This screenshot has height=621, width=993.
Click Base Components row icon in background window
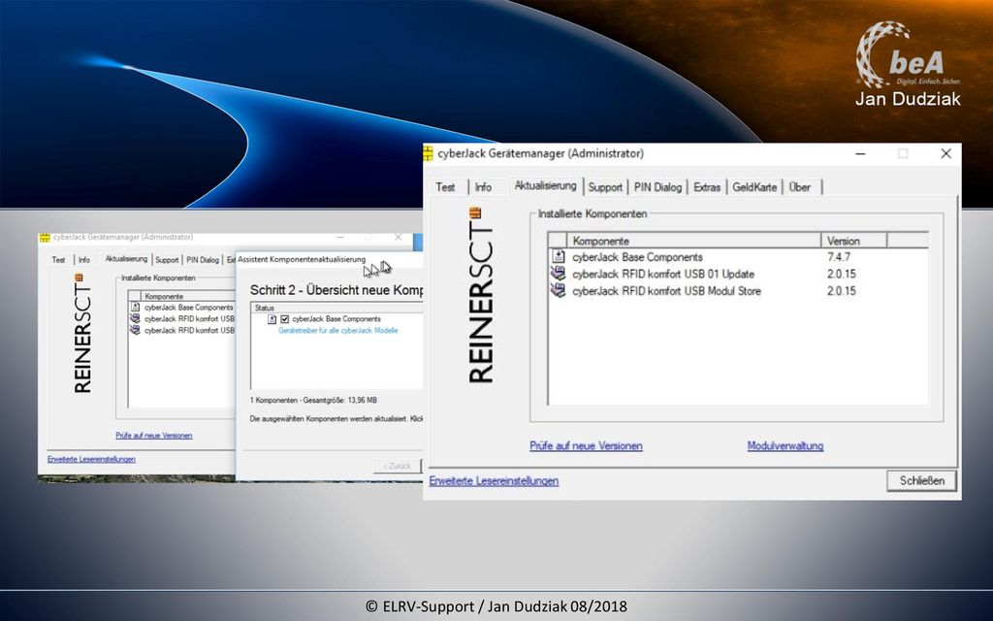click(x=135, y=308)
